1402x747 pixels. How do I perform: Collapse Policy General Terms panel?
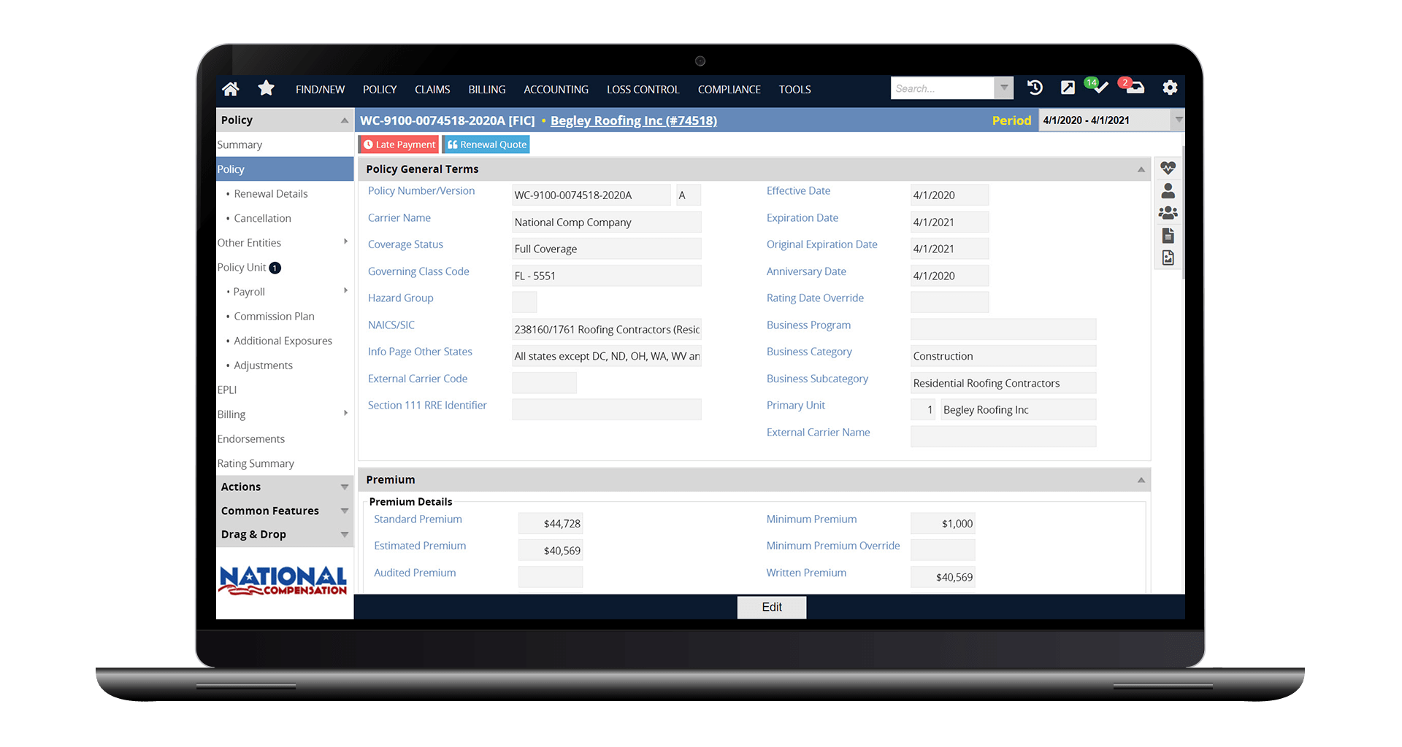(x=1141, y=169)
